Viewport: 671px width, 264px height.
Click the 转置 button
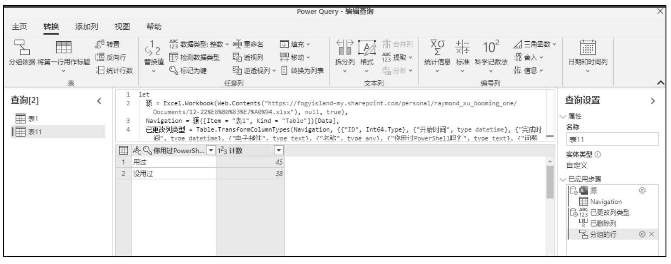[x=108, y=44]
